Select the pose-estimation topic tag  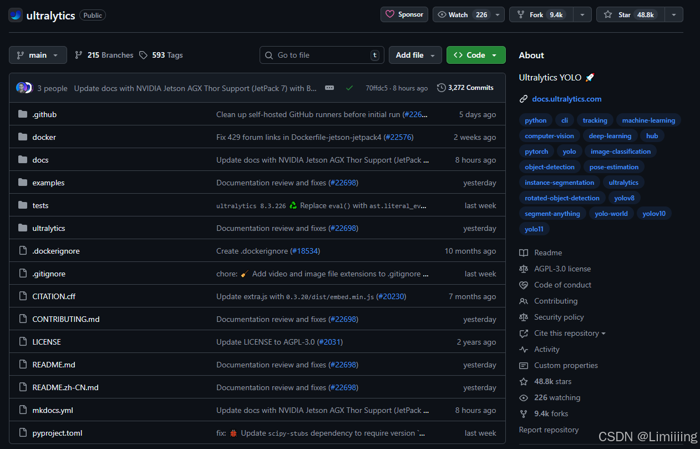click(614, 167)
